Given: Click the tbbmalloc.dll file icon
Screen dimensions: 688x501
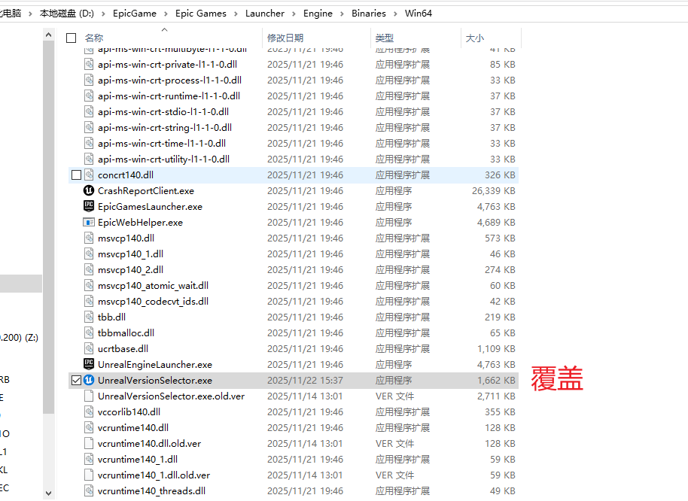Looking at the screenshot, I should tap(89, 332).
